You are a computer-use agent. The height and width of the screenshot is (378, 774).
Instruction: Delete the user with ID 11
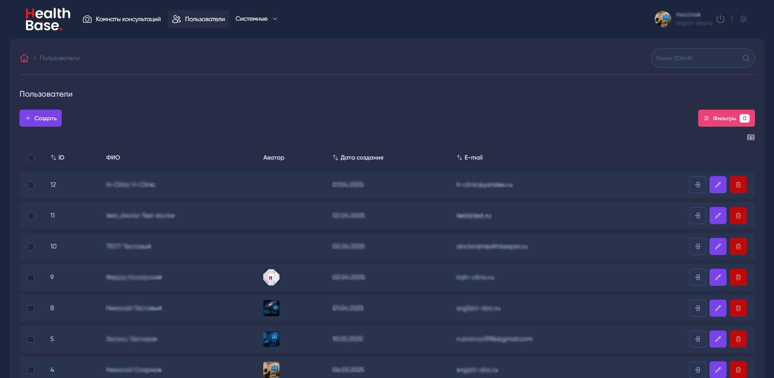pyautogui.click(x=738, y=216)
